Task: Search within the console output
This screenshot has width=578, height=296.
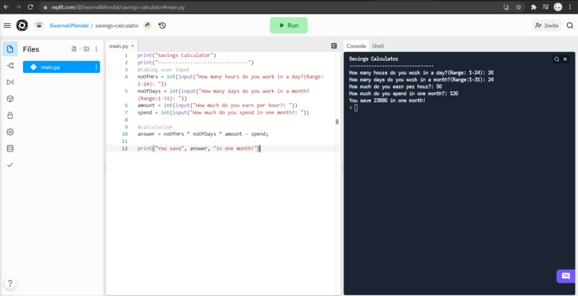Action: tap(556, 59)
